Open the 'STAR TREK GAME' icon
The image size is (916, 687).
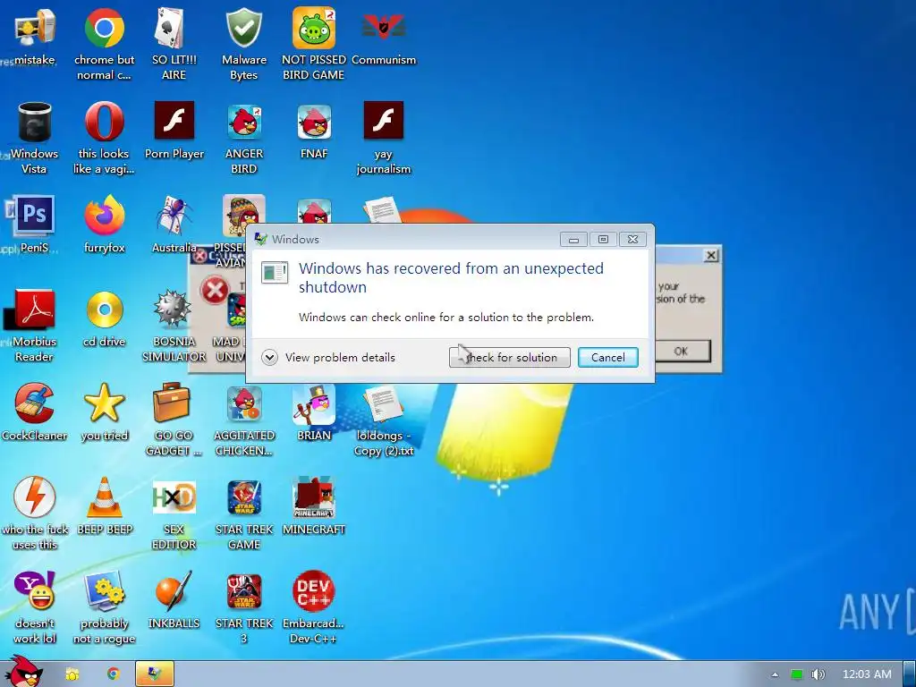(244, 496)
